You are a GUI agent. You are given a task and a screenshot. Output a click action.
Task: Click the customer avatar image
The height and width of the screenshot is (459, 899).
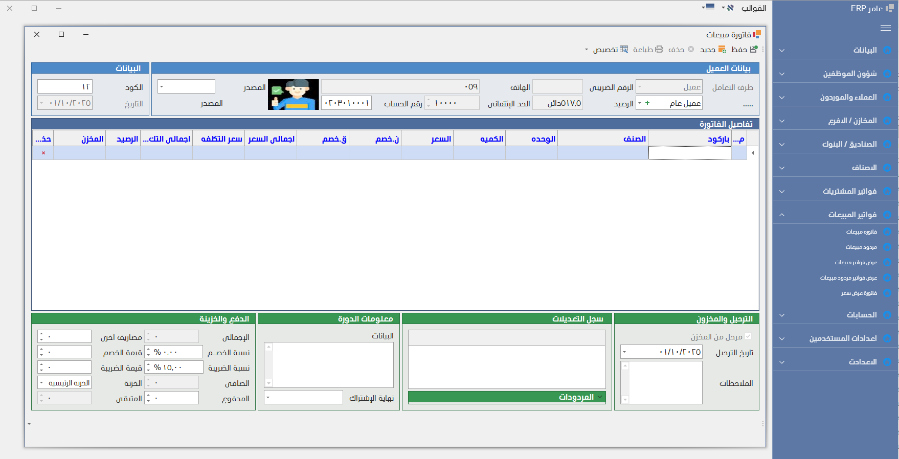pyautogui.click(x=293, y=95)
